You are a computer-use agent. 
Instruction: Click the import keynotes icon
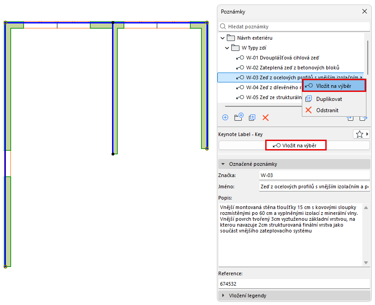coord(350,118)
